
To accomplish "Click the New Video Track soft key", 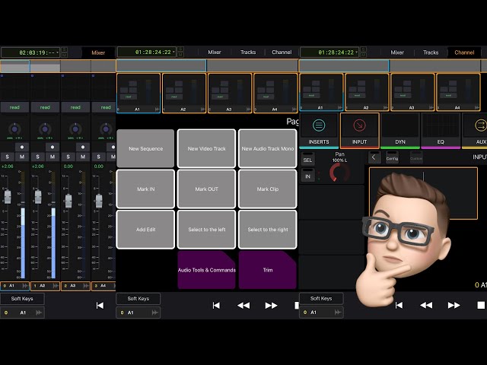I will tap(206, 149).
